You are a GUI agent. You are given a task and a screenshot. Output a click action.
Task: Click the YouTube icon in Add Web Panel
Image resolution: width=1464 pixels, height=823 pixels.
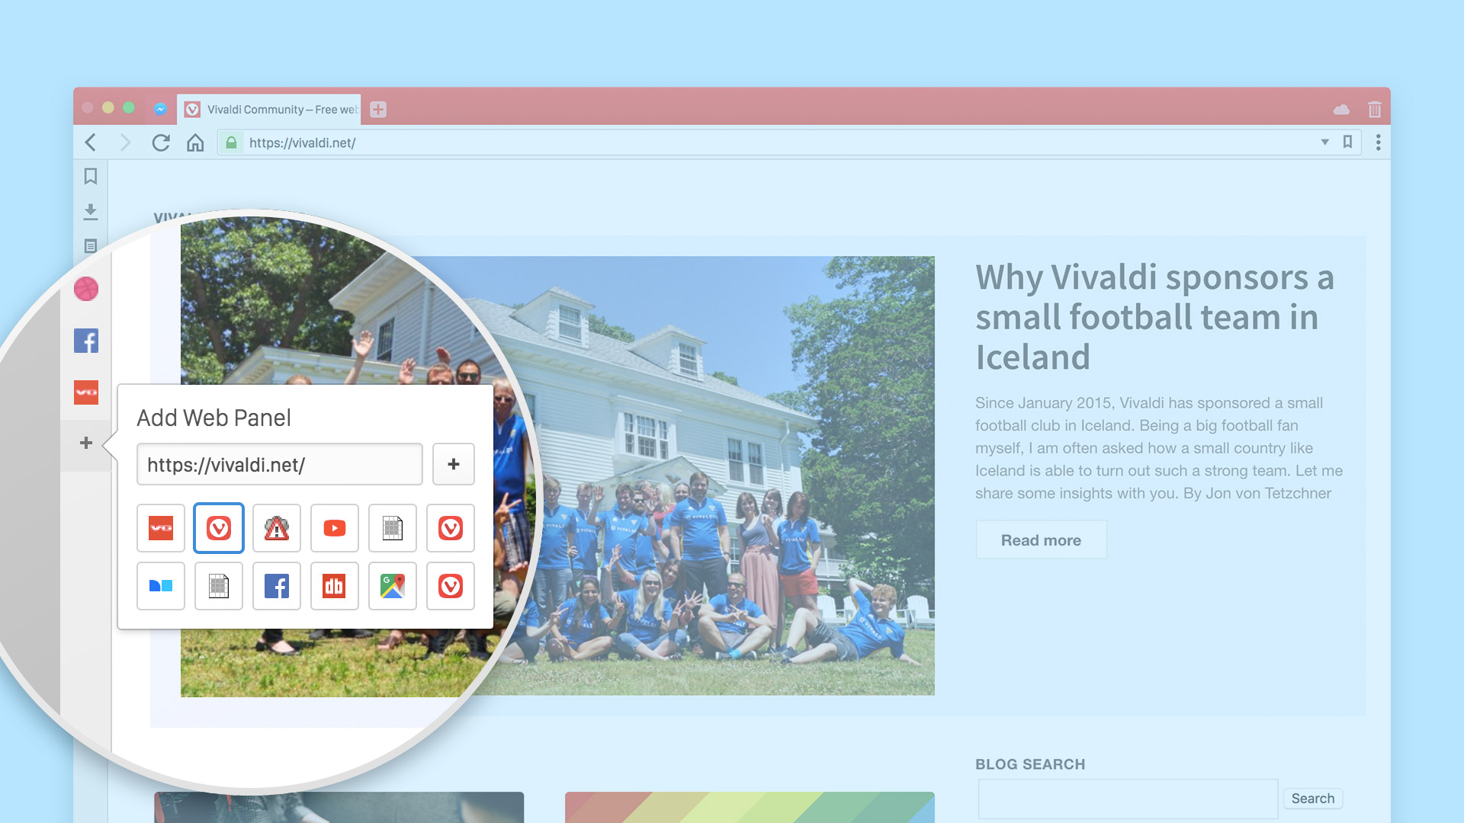334,527
